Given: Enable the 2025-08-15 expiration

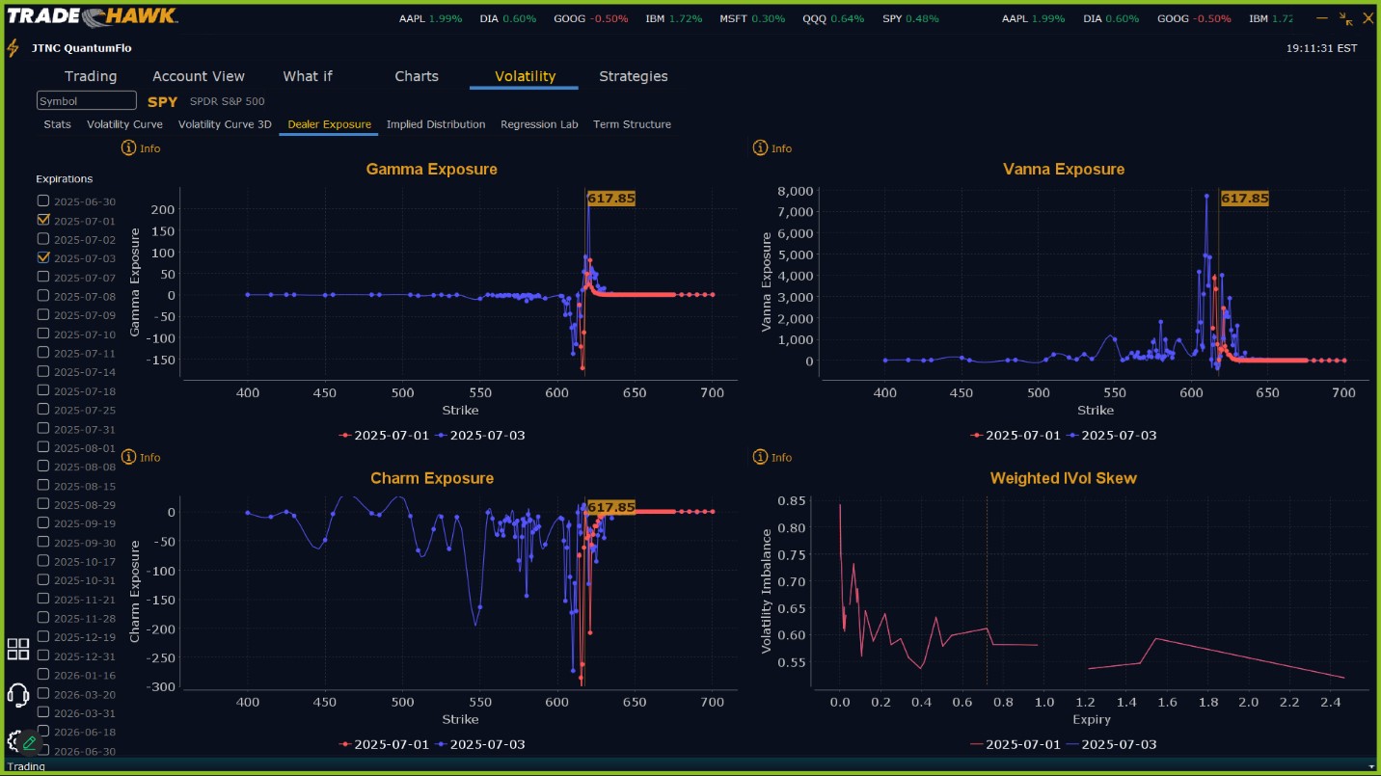Looking at the screenshot, I should pyautogui.click(x=43, y=485).
